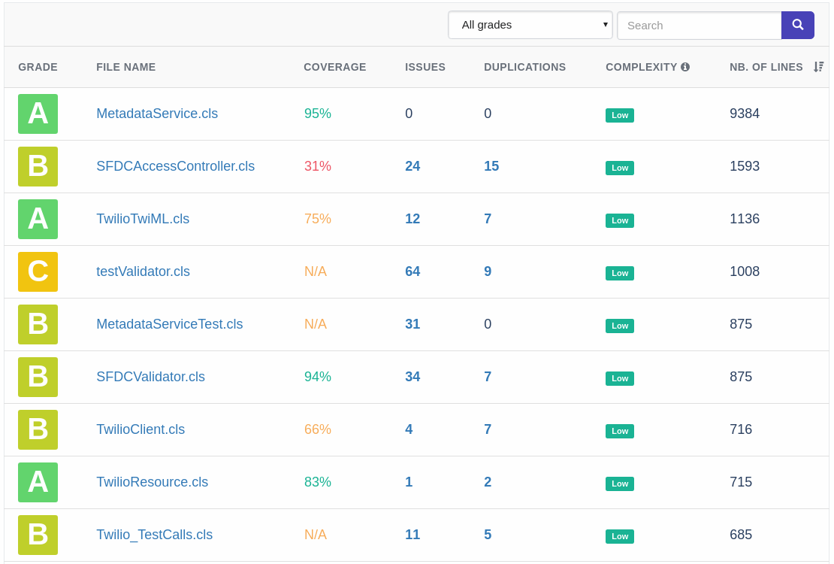Open SFDCAccessController.cls file link

(x=176, y=166)
